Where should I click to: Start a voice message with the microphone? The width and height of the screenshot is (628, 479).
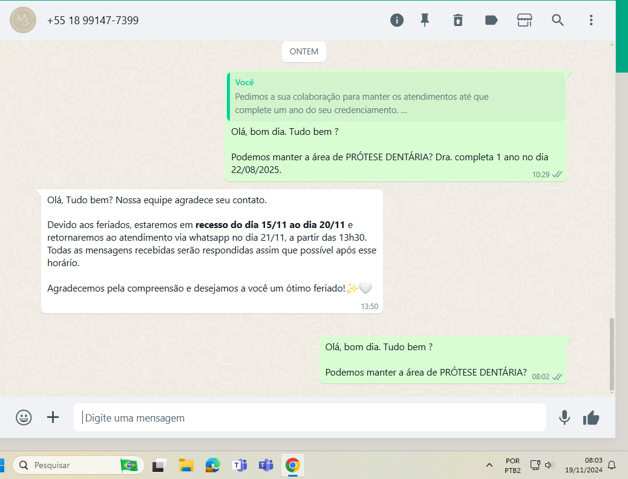[564, 417]
